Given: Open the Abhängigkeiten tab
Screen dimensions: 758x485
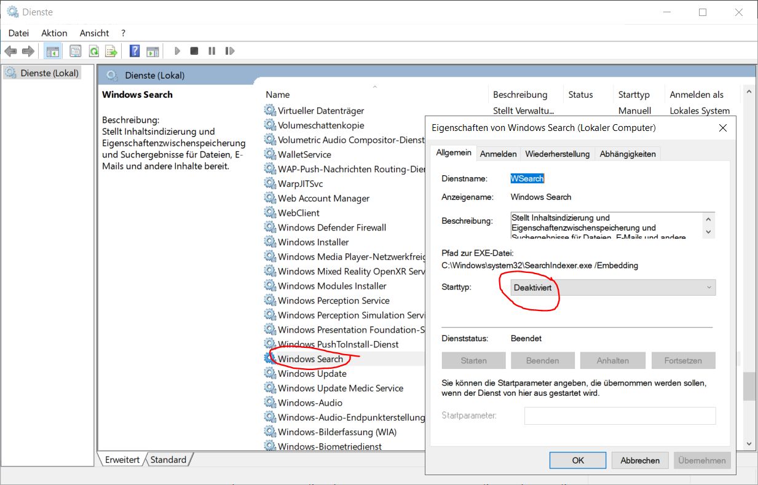Looking at the screenshot, I should (x=627, y=154).
